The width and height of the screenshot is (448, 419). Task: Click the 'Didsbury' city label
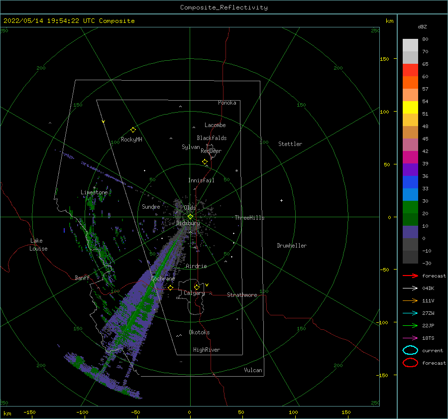188,223
